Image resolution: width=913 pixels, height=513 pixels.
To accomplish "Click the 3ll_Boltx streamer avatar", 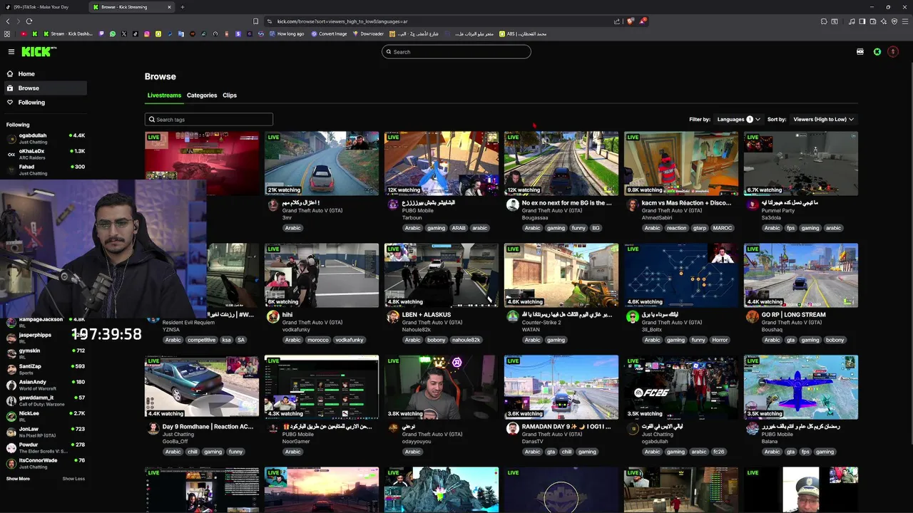I will (632, 317).
